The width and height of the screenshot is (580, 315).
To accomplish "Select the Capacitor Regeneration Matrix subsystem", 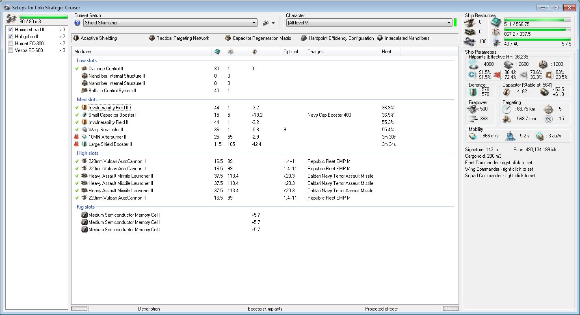I will pyautogui.click(x=258, y=38).
